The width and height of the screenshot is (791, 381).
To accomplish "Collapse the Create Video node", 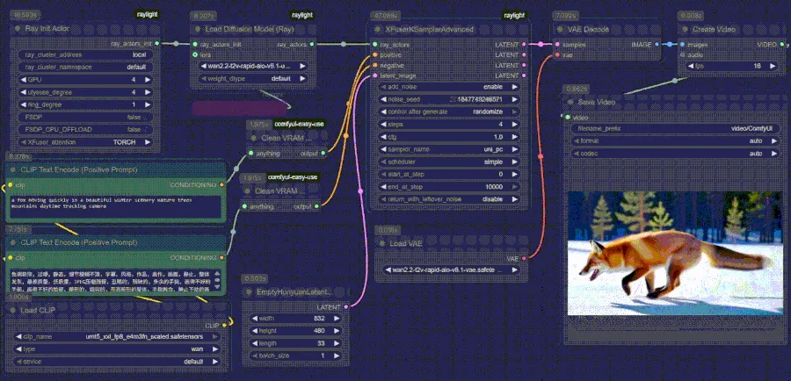I will pos(684,29).
